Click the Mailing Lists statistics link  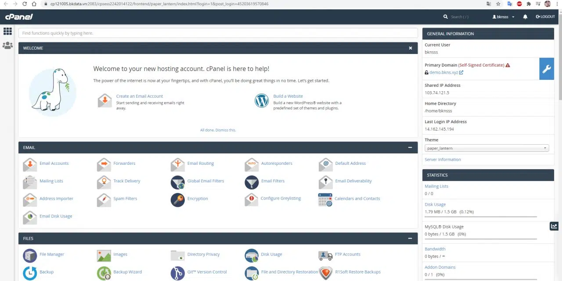[436, 186]
